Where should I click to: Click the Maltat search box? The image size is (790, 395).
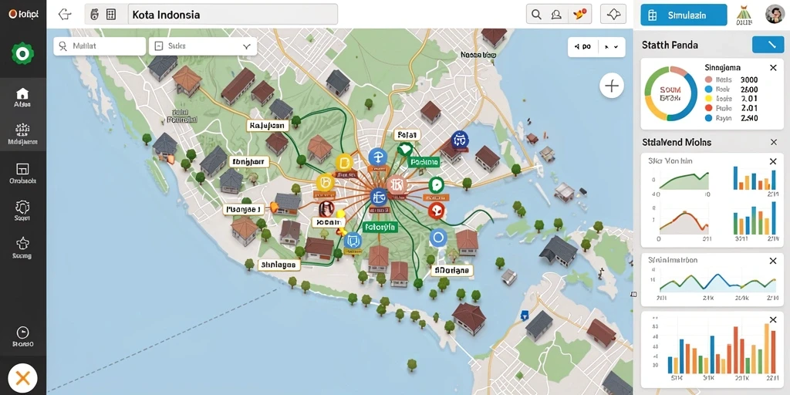coord(100,46)
